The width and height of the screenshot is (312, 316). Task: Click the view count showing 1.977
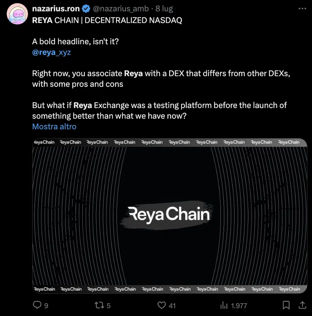239,305
